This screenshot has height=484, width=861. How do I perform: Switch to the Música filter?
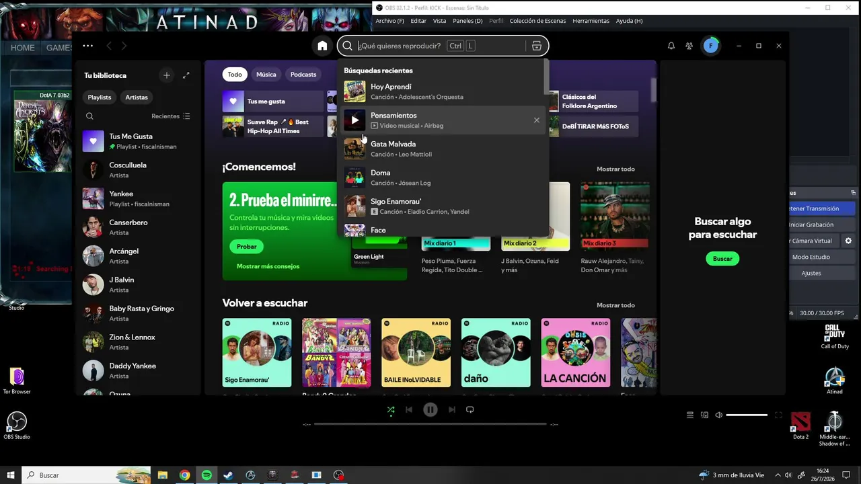266,75
